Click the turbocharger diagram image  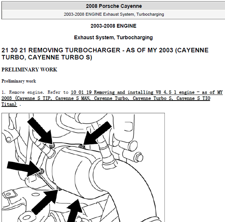pyautogui.click(x=83, y=167)
